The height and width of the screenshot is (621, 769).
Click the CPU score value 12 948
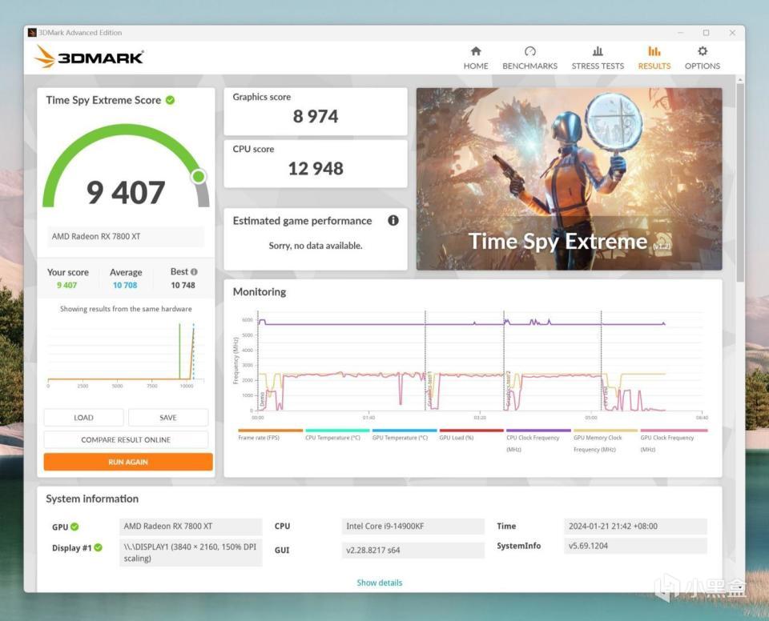click(x=316, y=169)
